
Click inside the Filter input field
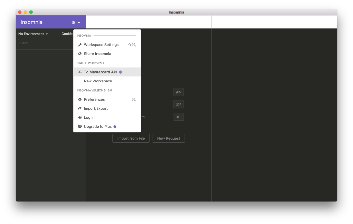coord(43,43)
